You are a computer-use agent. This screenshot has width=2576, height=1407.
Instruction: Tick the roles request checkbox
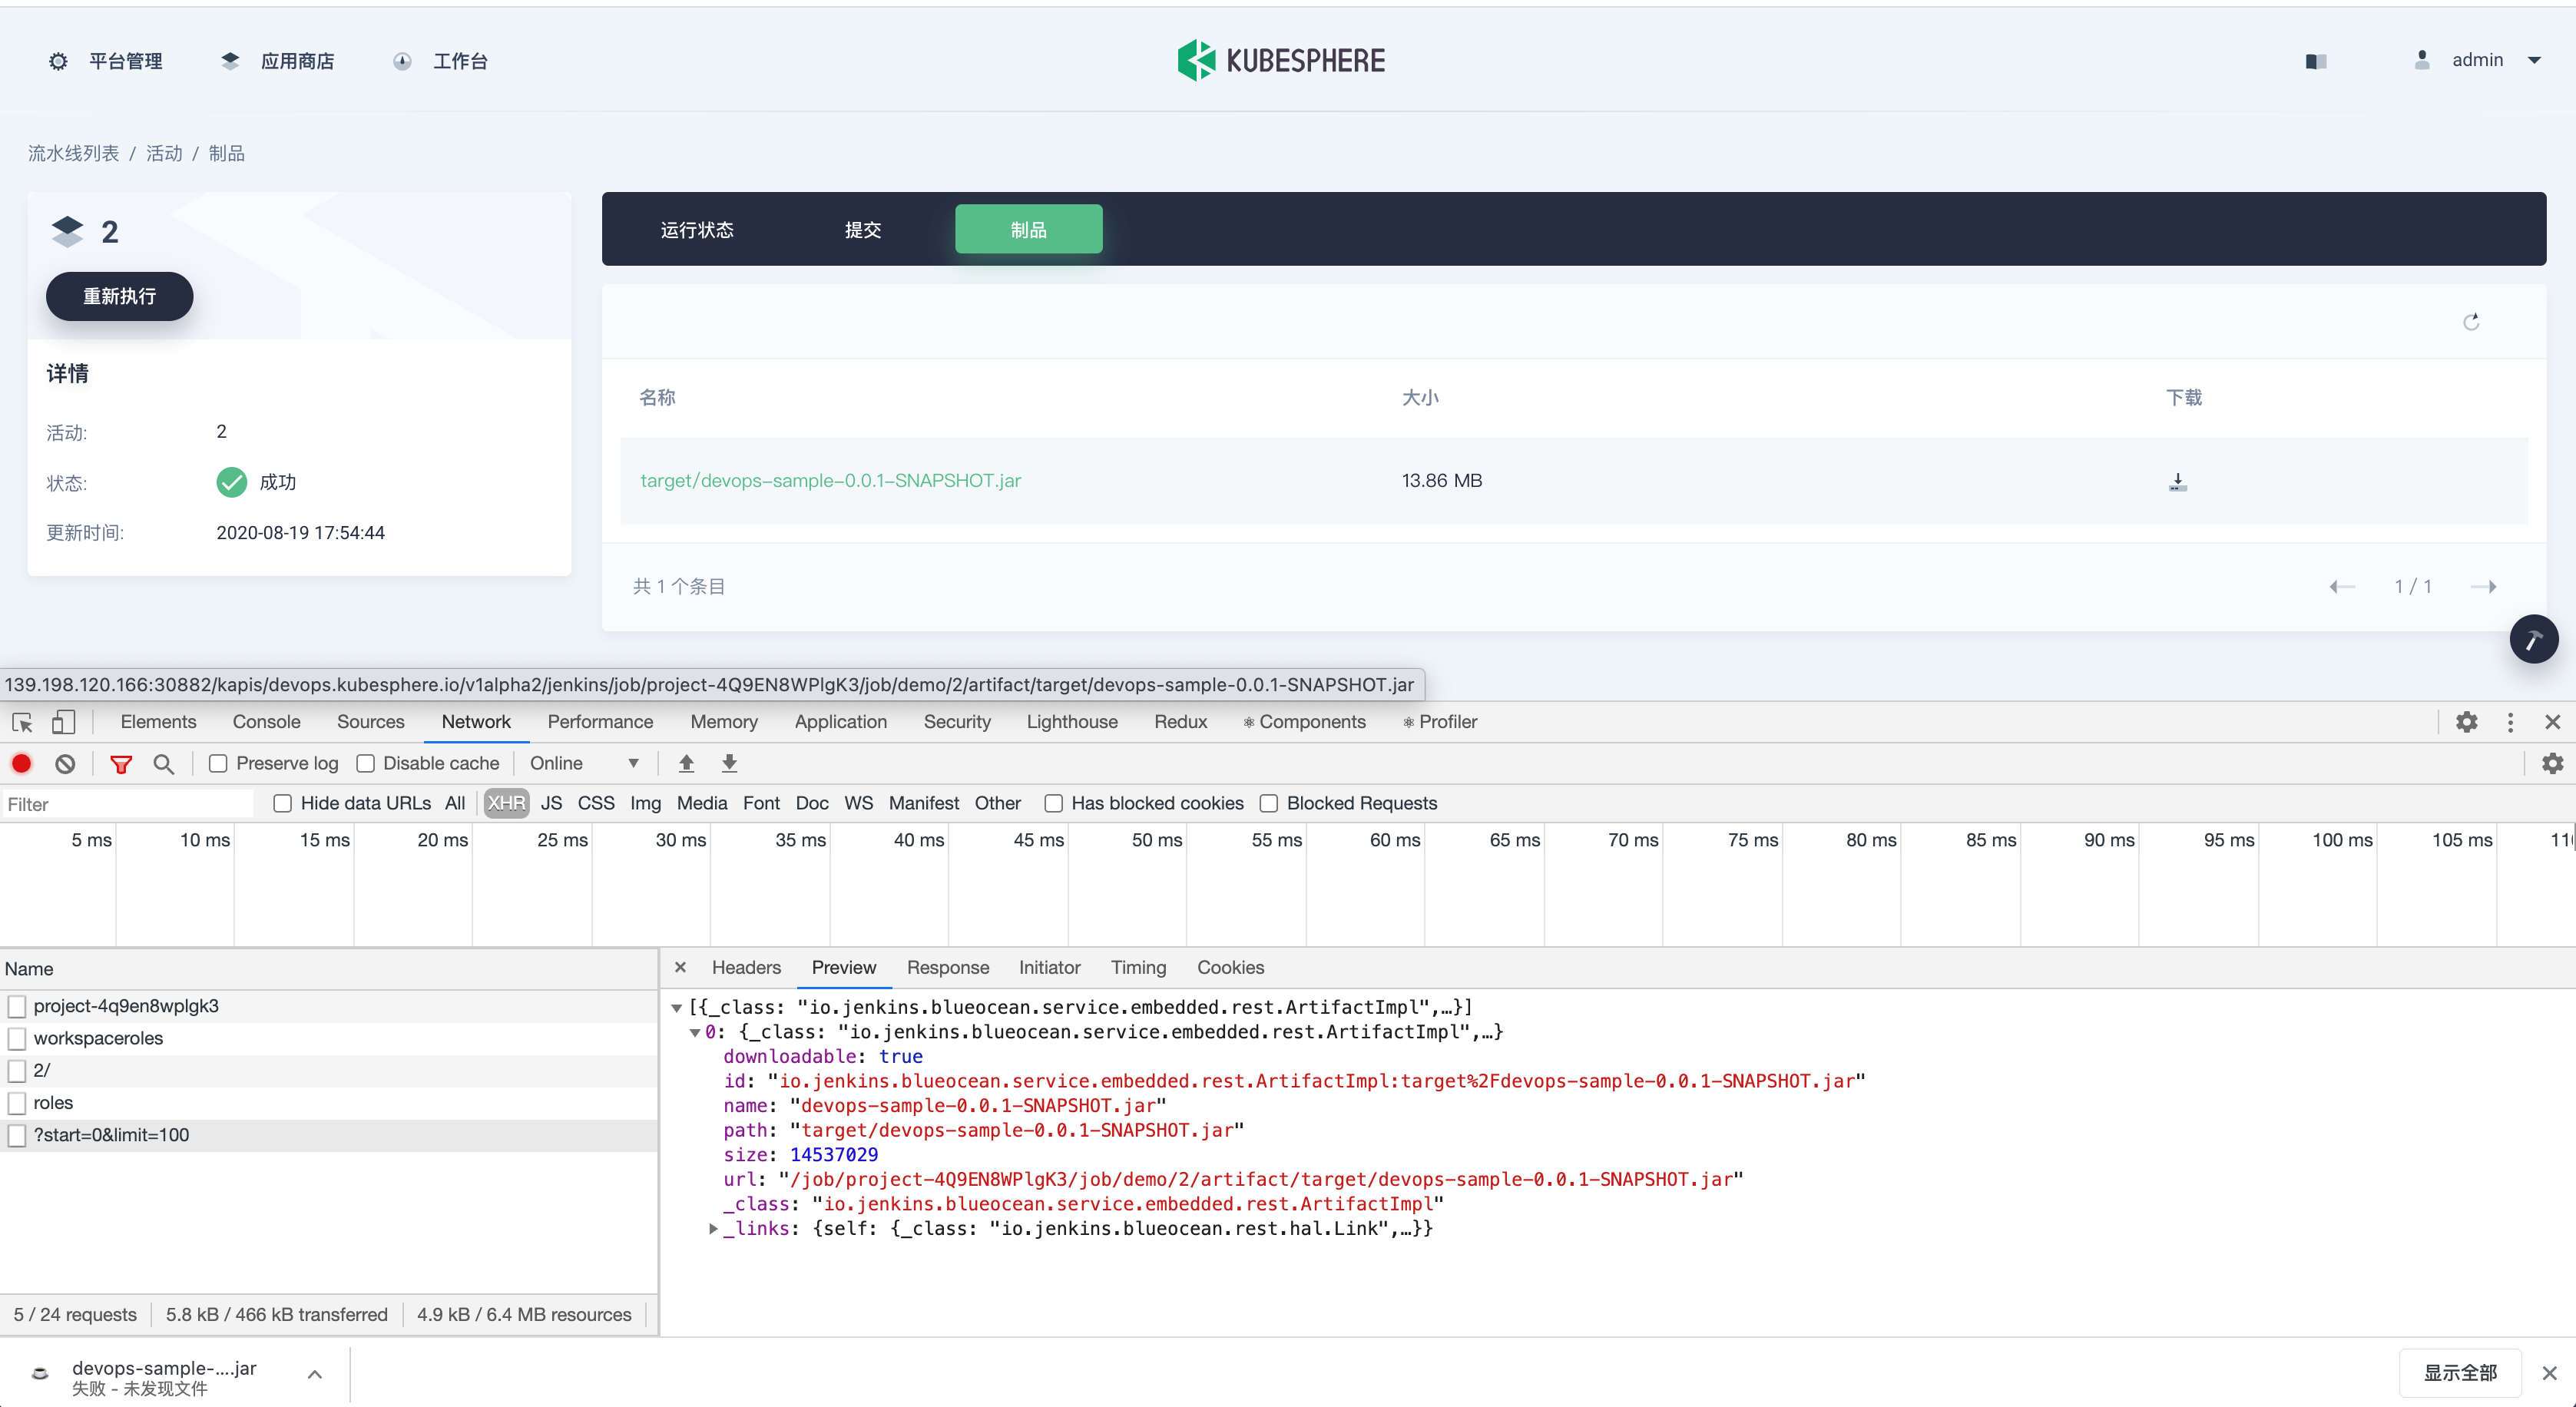click(17, 1103)
